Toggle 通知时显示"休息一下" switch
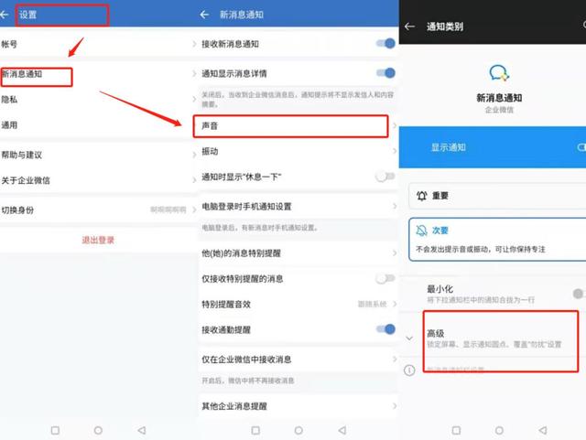 [385, 177]
